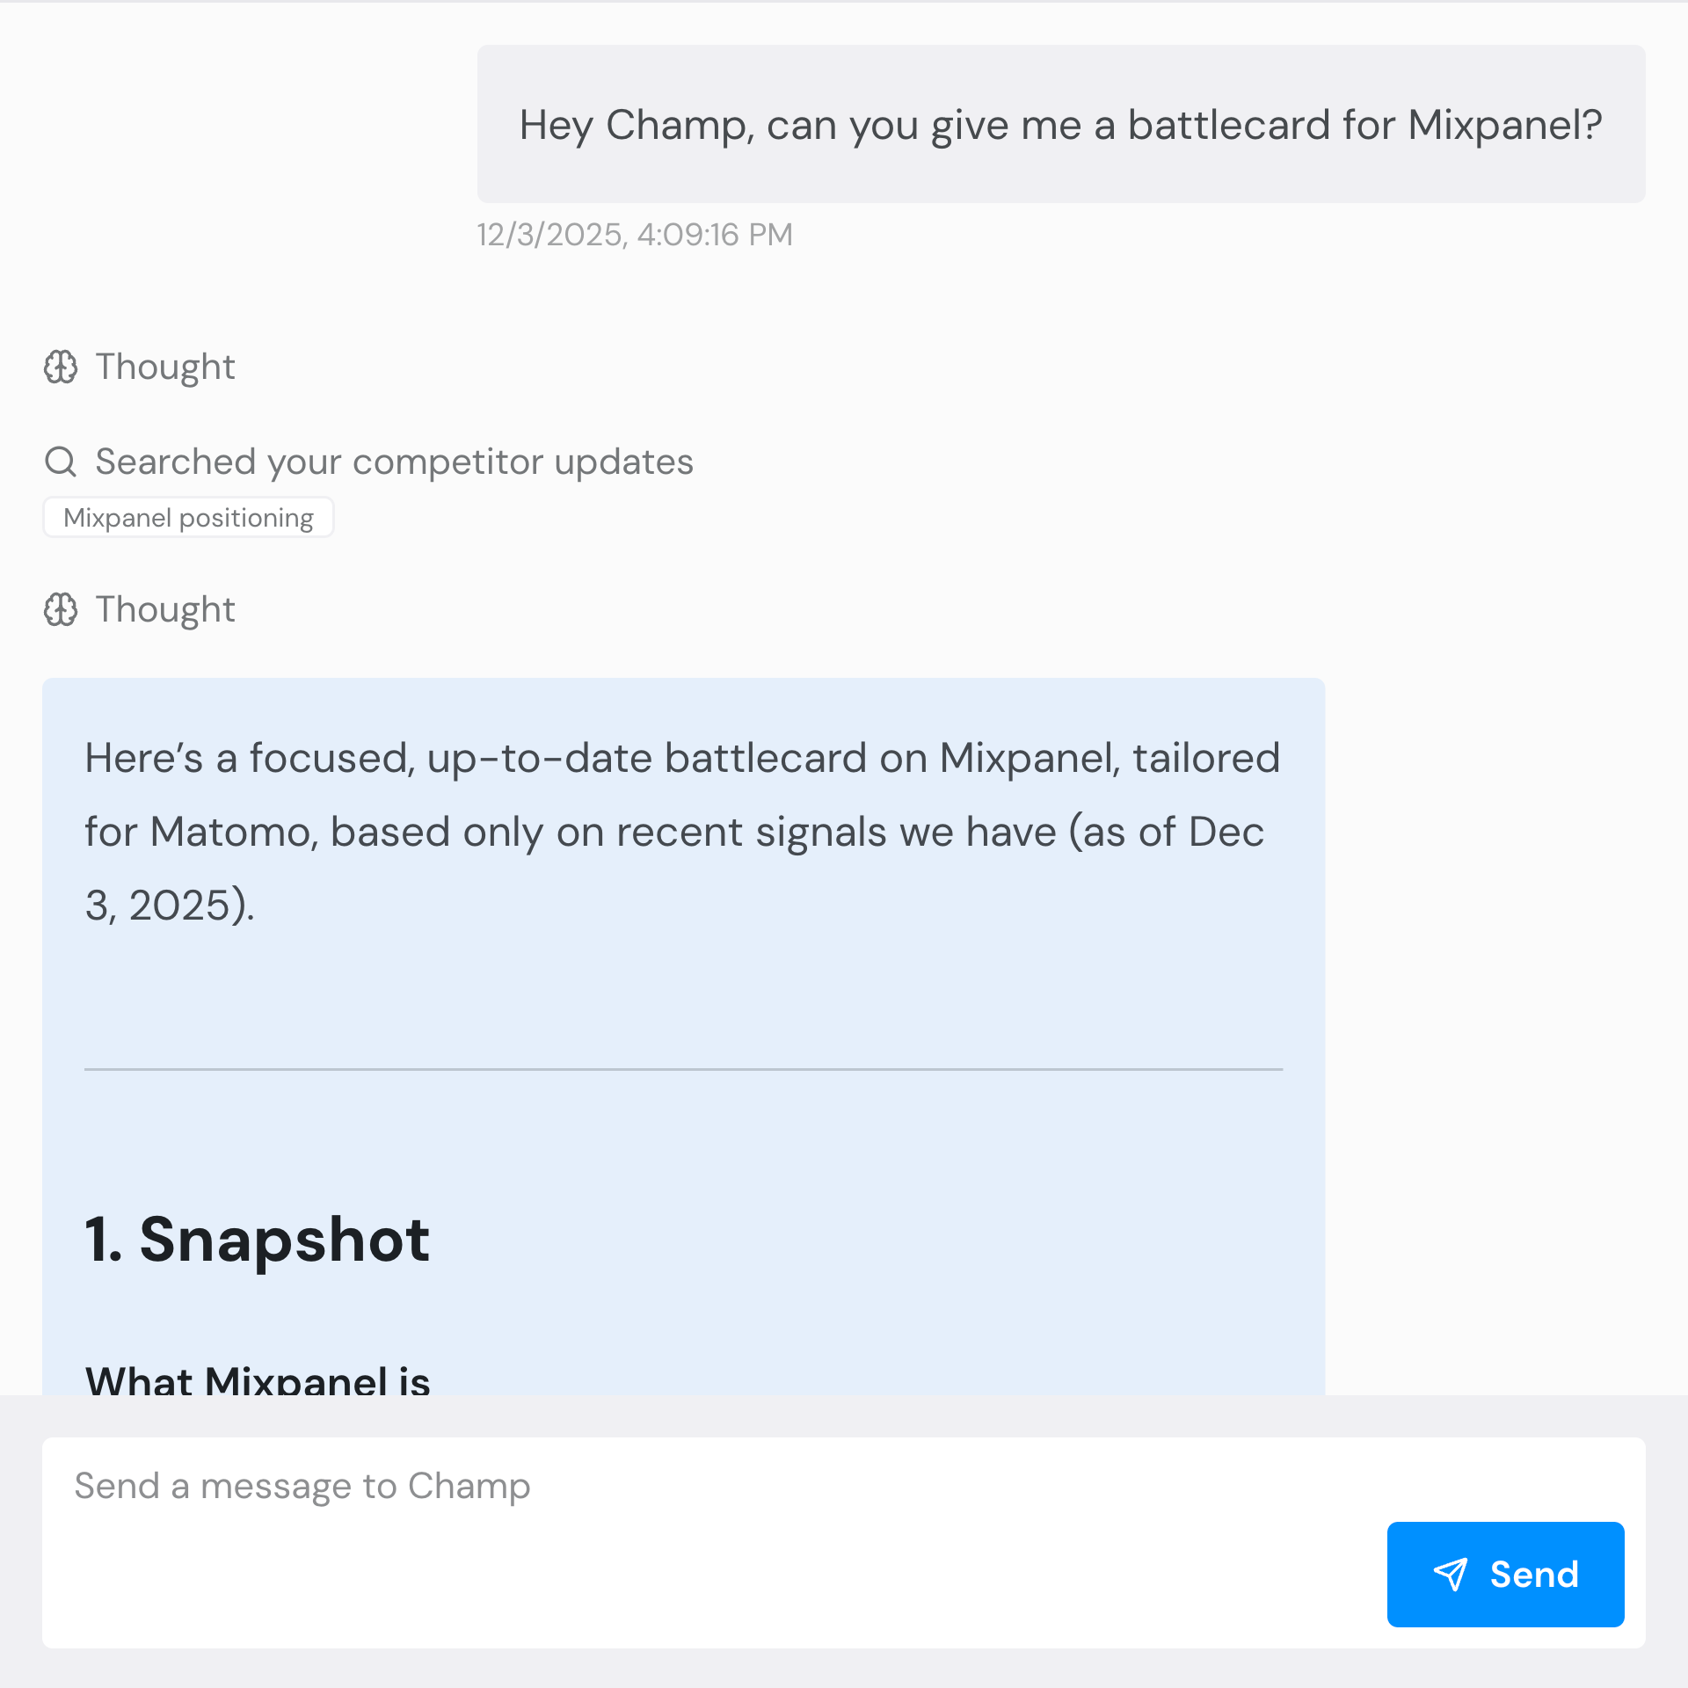This screenshot has width=1688, height=1688.
Task: Toggle the second Thought step open
Action: click(164, 609)
